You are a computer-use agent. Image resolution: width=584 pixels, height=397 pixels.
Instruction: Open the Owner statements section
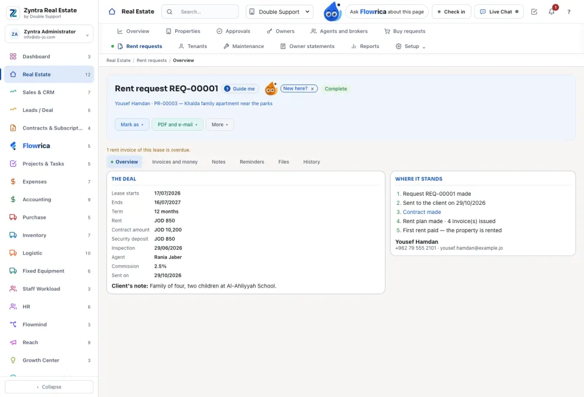pyautogui.click(x=307, y=46)
